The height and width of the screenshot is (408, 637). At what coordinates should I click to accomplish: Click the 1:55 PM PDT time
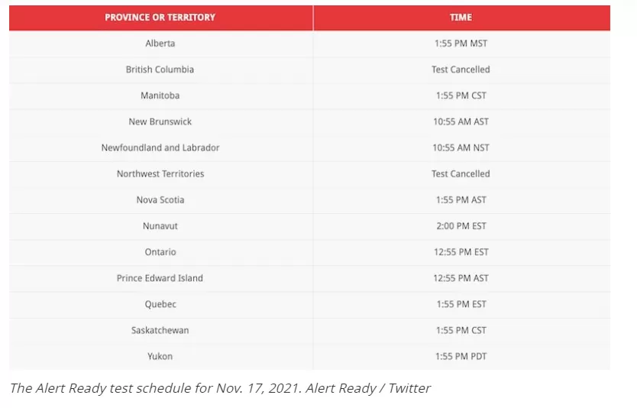tap(461, 356)
